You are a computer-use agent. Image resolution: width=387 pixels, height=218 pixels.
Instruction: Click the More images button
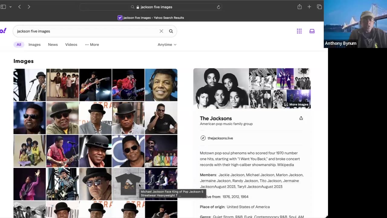(x=296, y=104)
